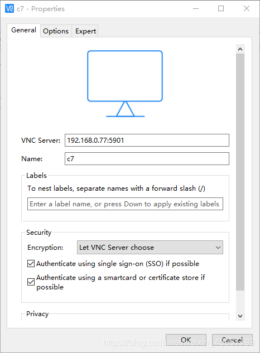Screen dimensions: 260x353
Task: Click the label name input box
Action: tap(125, 204)
